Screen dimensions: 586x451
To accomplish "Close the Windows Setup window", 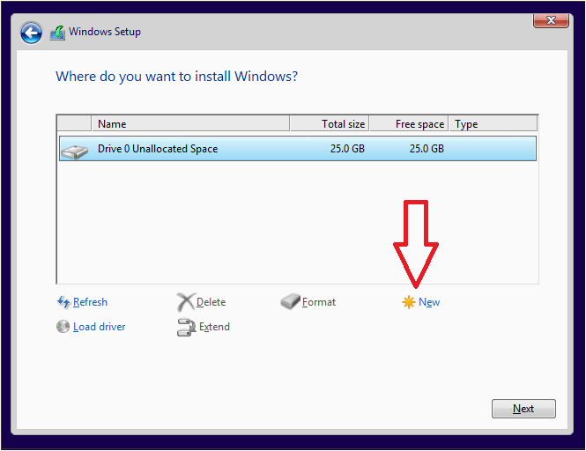I will tap(551, 20).
